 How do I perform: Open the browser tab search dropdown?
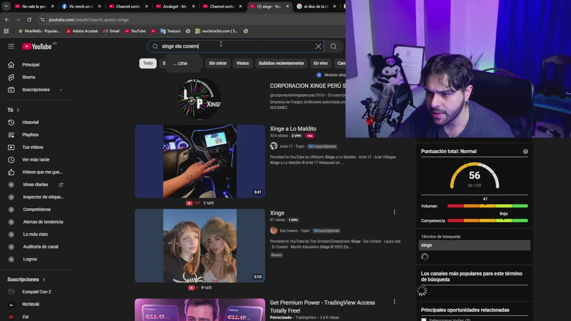(6, 6)
